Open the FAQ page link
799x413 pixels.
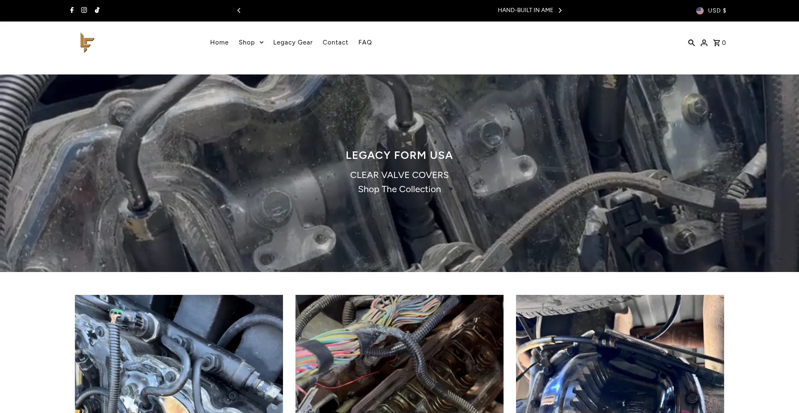click(x=365, y=42)
